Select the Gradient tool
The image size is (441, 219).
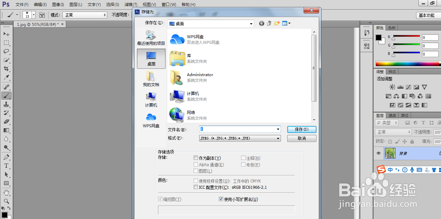[x=7, y=130]
